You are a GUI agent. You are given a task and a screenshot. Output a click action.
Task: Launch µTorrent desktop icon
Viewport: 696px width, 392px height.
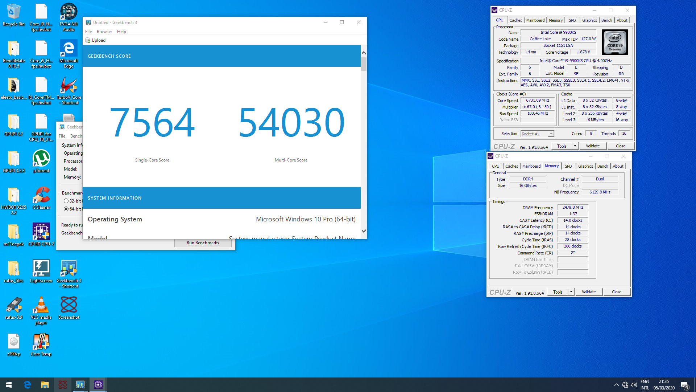(41, 162)
